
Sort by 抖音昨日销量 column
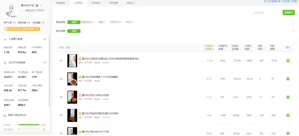point(223,47)
